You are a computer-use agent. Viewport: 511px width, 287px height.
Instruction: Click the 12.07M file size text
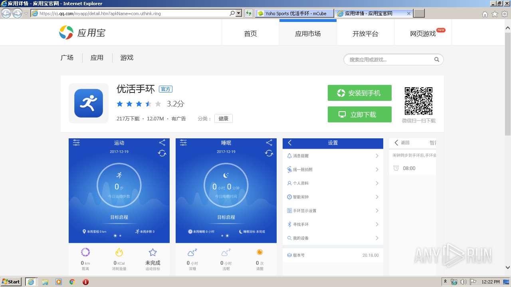click(x=156, y=119)
